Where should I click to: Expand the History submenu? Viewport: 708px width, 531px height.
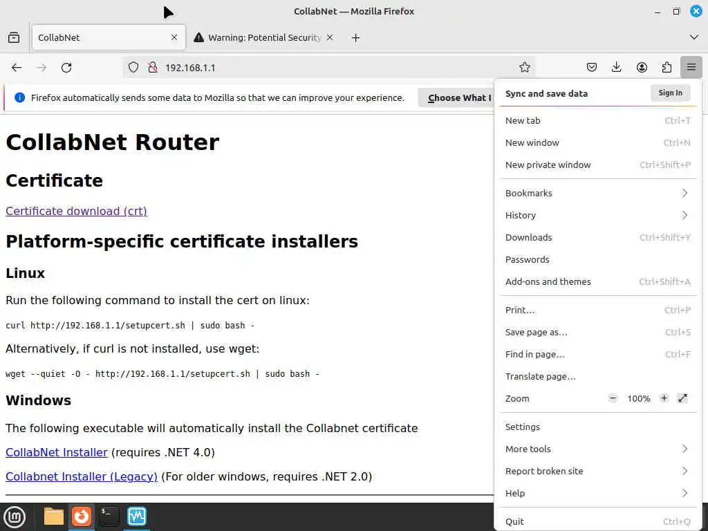[598, 216]
